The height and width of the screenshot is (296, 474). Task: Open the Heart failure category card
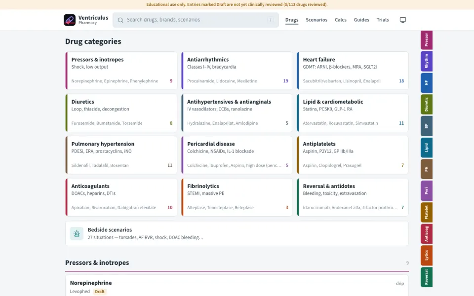[x=353, y=71]
